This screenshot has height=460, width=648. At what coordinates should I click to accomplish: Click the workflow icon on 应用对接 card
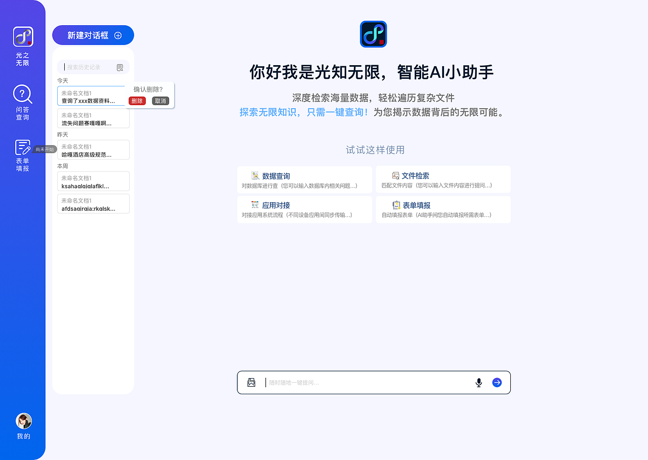[x=255, y=205]
